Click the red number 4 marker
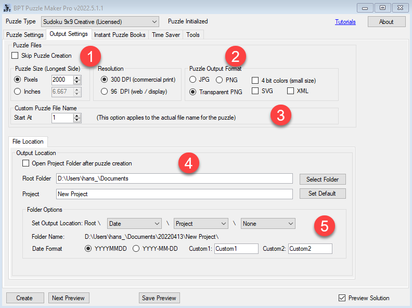412x308 pixels. [189, 164]
